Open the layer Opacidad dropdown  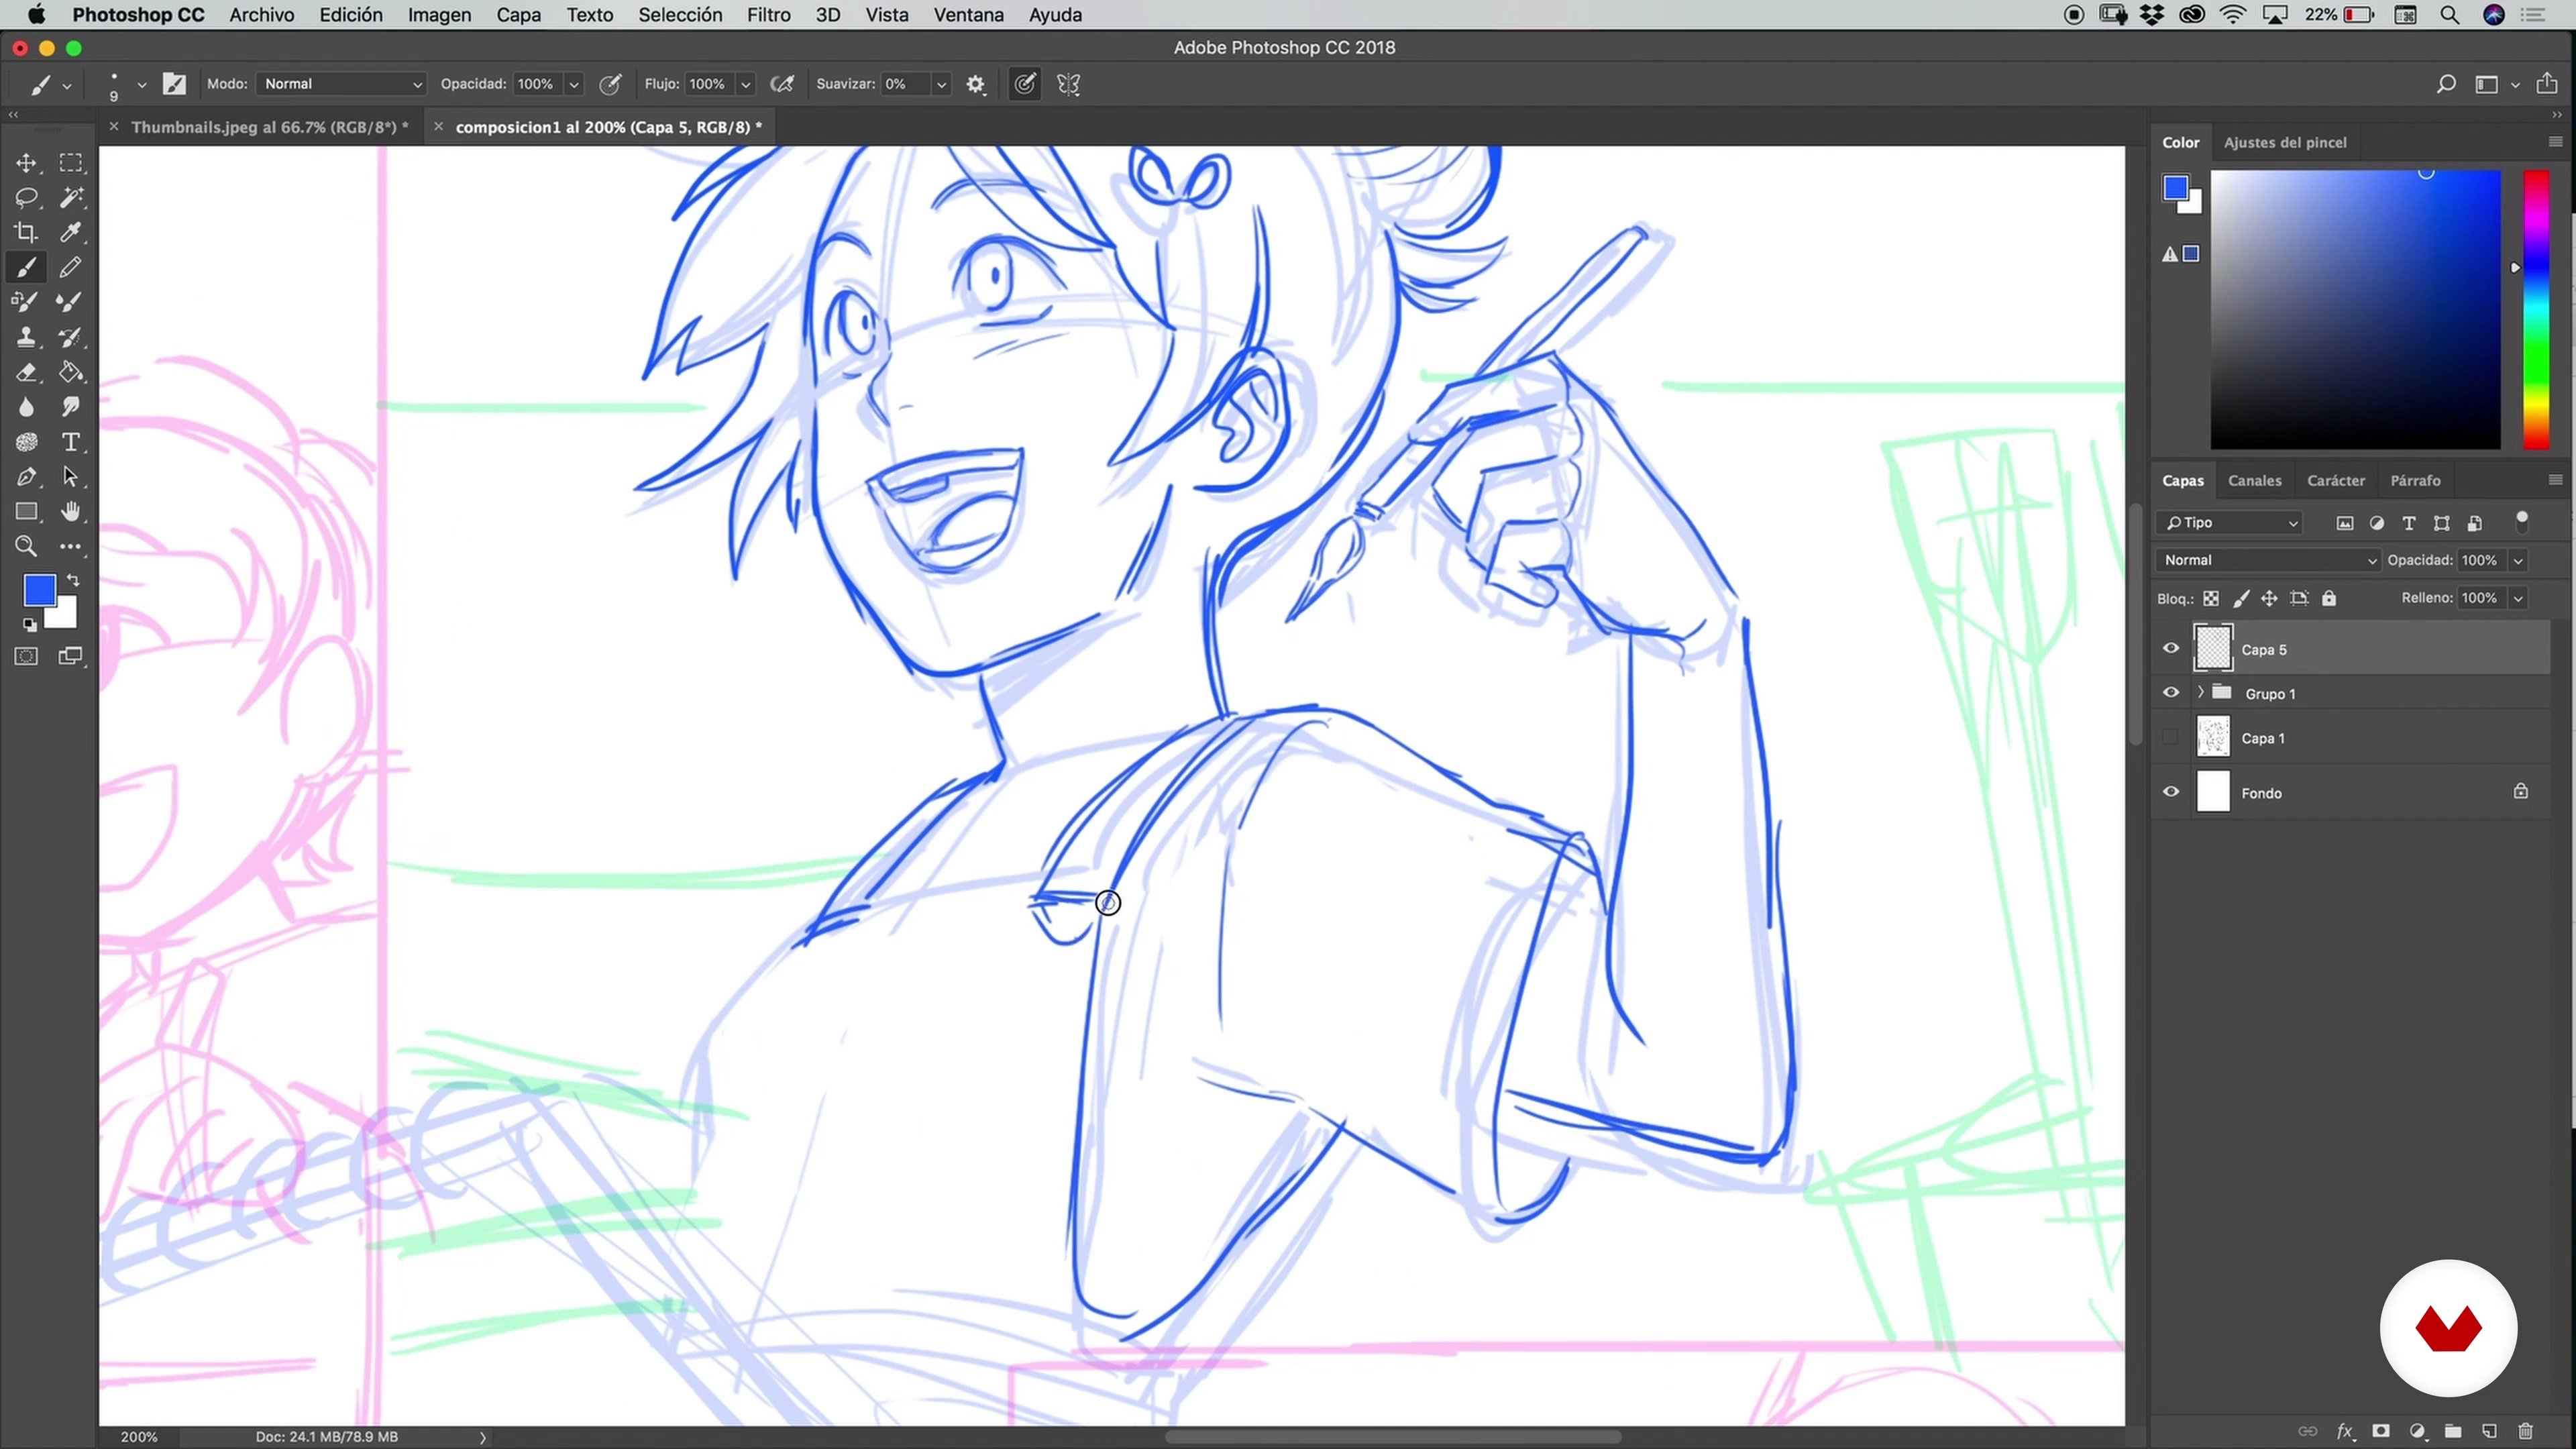pyautogui.click(x=2519, y=561)
